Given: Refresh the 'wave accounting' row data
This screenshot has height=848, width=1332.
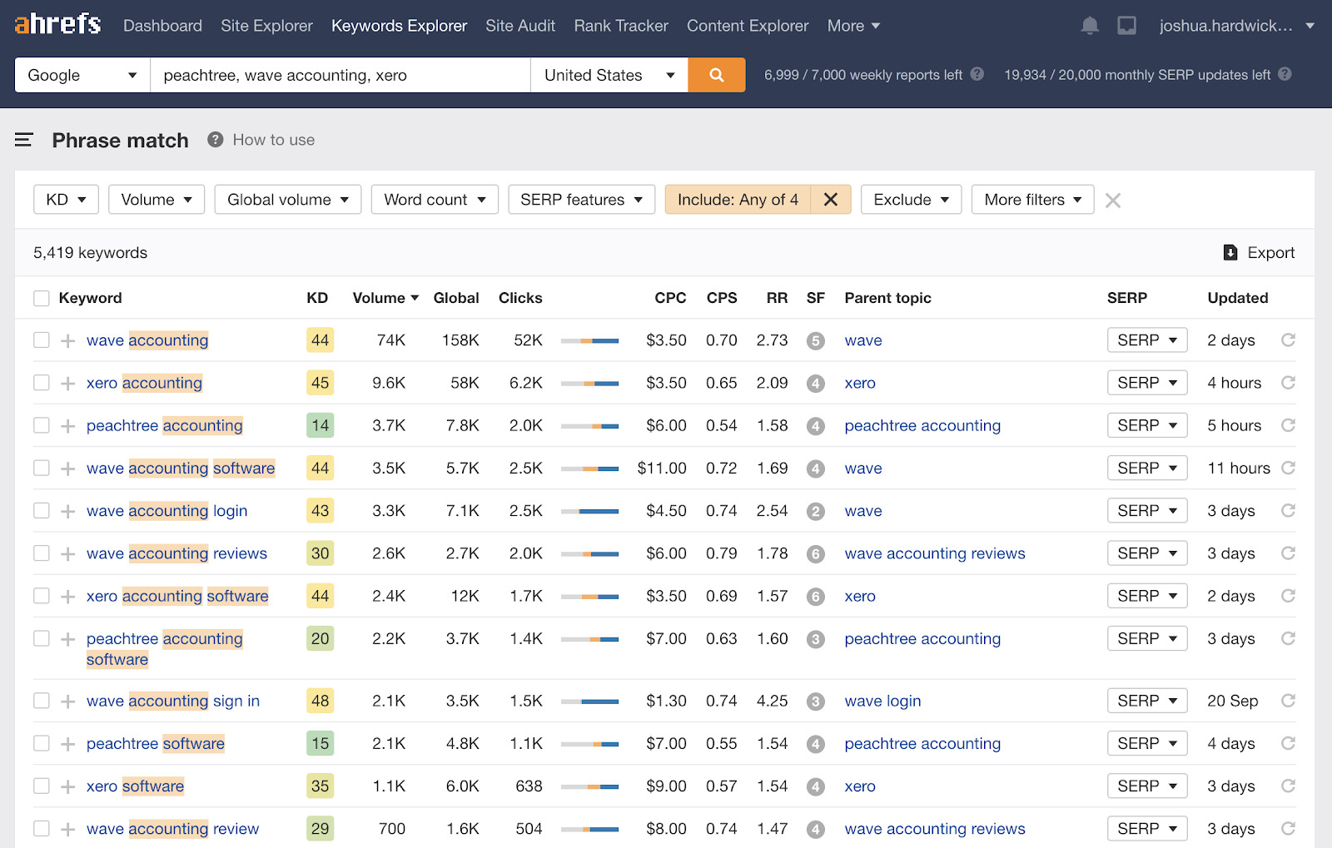Looking at the screenshot, I should [x=1287, y=340].
